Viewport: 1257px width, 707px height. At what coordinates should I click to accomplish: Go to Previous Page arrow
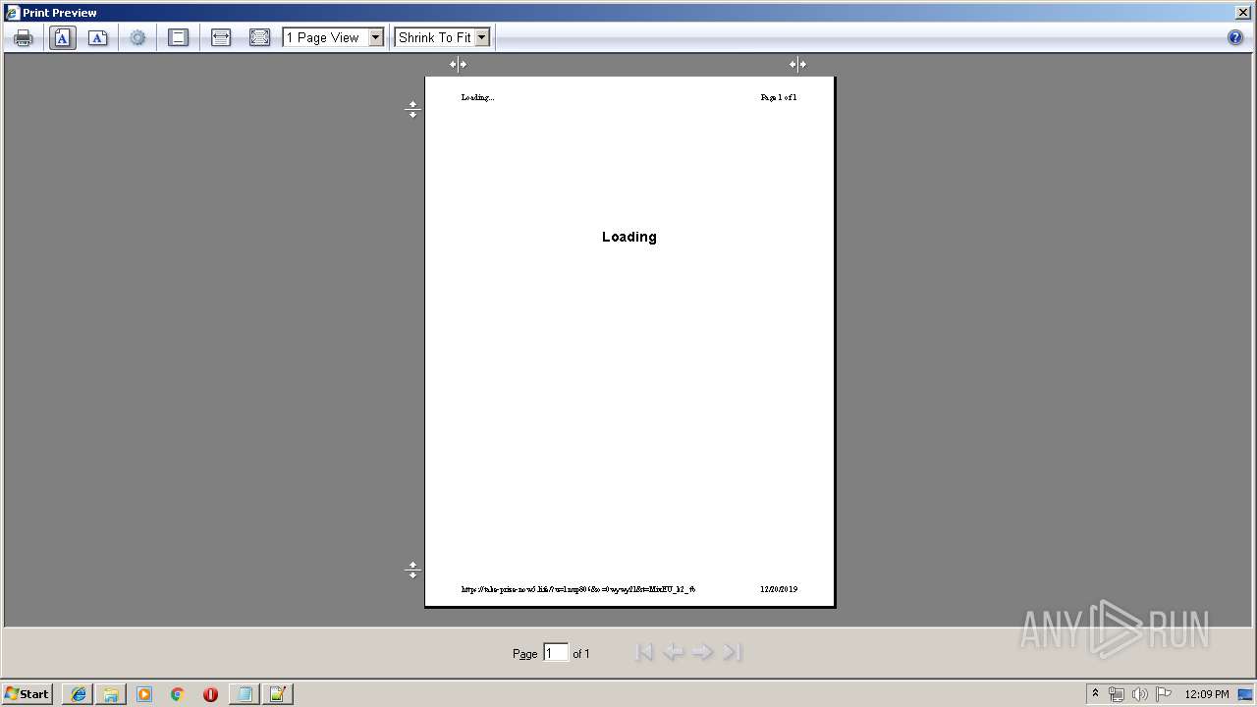(x=673, y=652)
